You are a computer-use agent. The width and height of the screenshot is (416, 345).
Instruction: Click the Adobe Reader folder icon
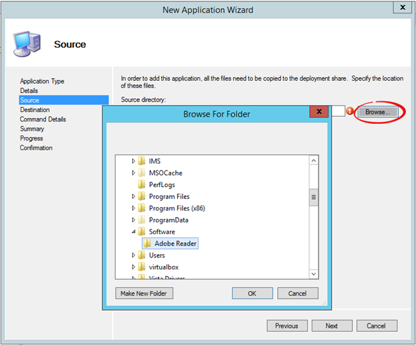tap(147, 243)
